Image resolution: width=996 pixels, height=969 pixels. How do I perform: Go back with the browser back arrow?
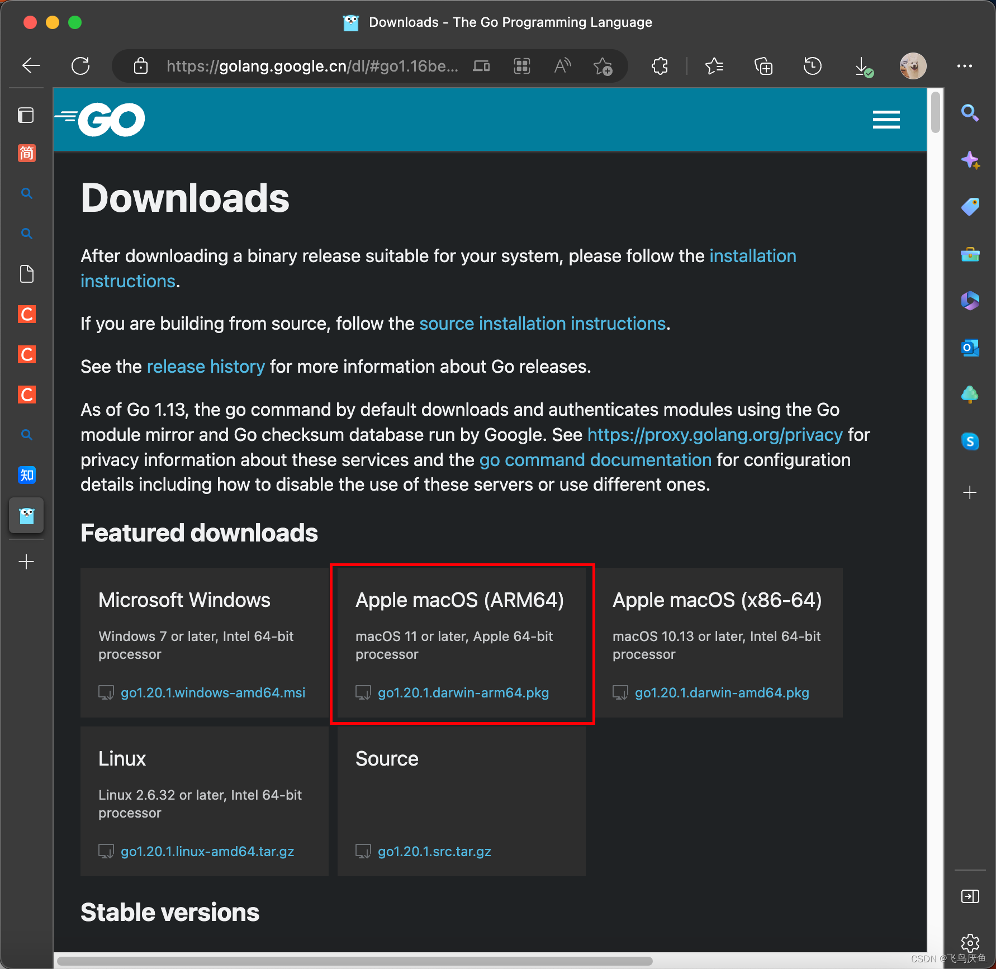coord(31,66)
